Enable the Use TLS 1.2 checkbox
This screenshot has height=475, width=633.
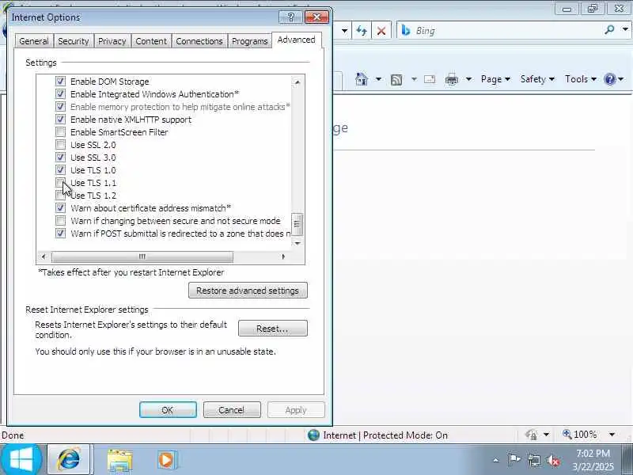60,195
